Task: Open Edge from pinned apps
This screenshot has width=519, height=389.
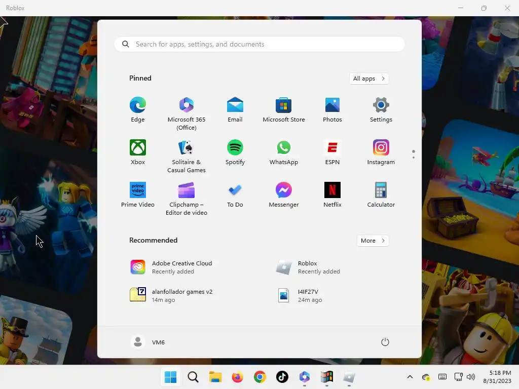Action: click(138, 110)
